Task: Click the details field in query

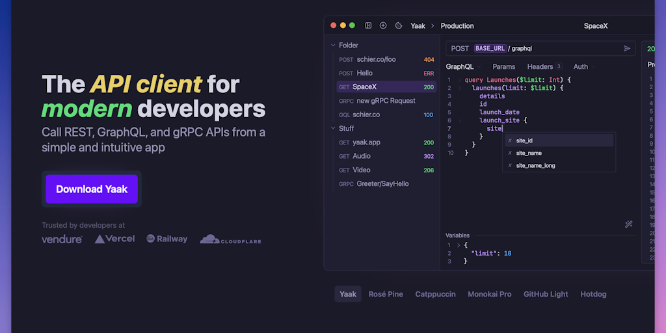Action: (492, 96)
